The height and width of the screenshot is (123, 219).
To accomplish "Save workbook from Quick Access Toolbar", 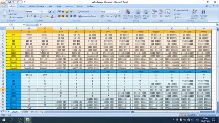I will tap(9, 2).
